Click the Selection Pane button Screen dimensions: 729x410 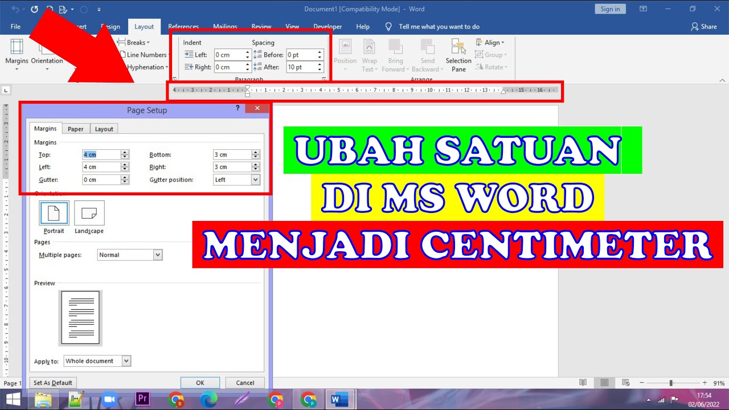(x=458, y=55)
